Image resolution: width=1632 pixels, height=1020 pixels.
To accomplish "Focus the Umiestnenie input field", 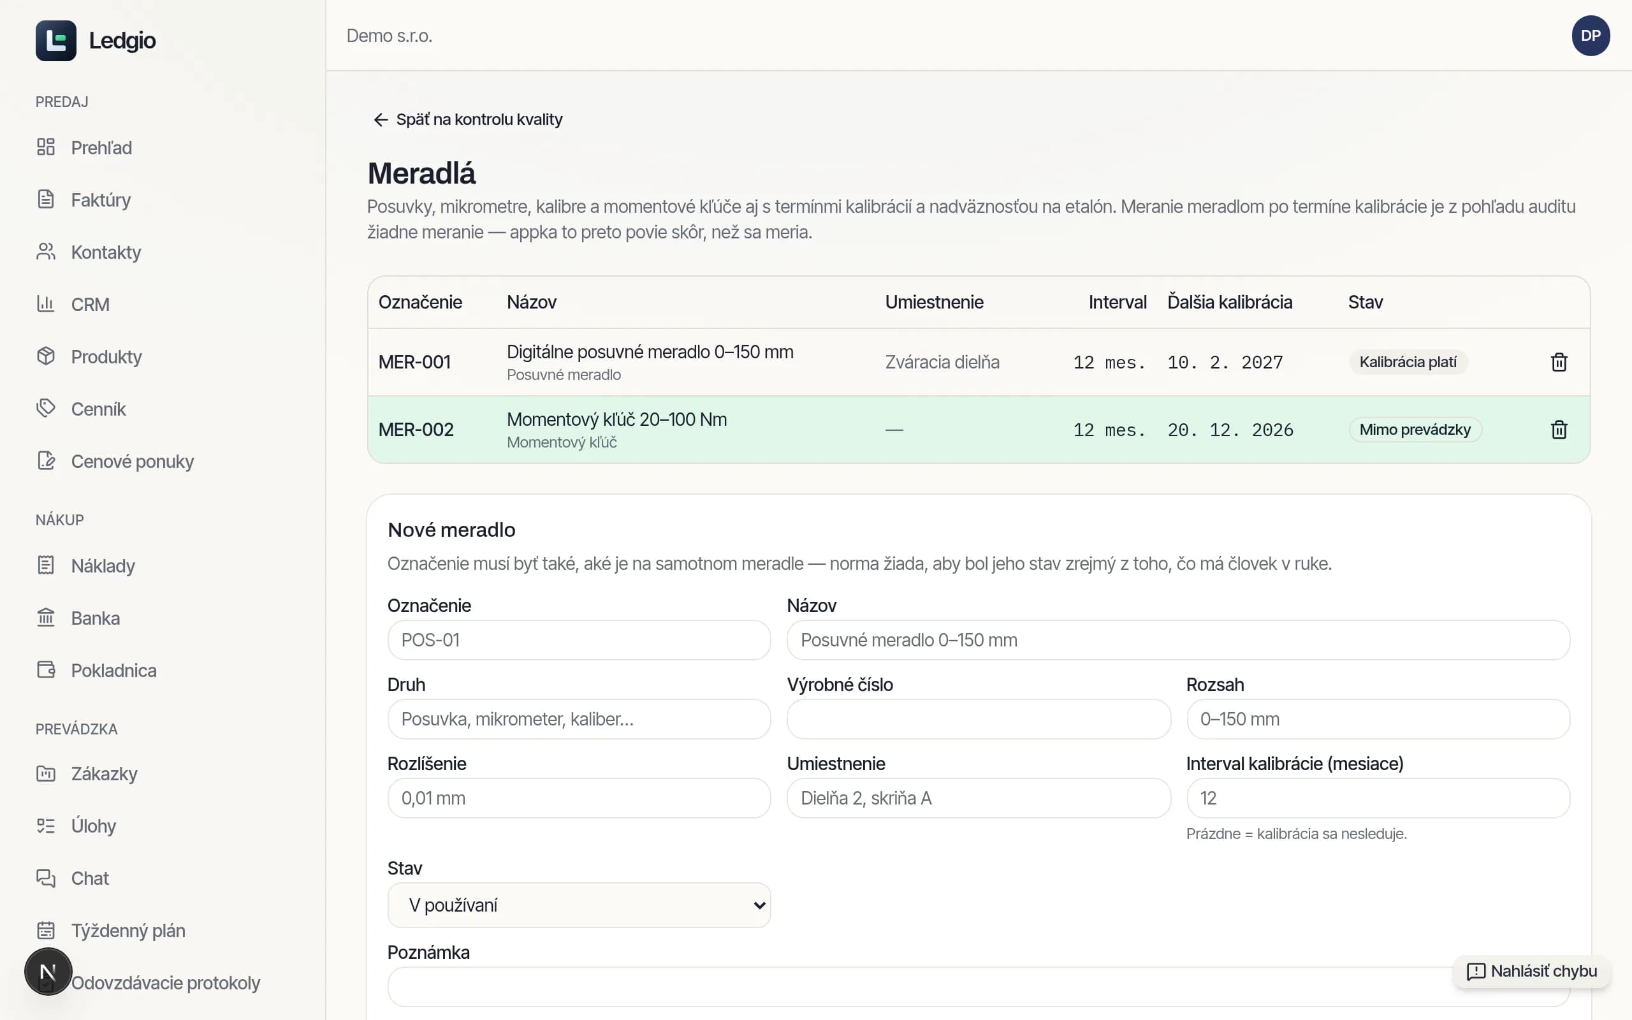I will pyautogui.click(x=979, y=798).
